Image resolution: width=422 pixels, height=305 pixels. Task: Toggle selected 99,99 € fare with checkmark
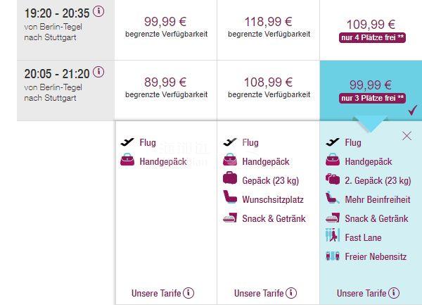click(x=371, y=91)
